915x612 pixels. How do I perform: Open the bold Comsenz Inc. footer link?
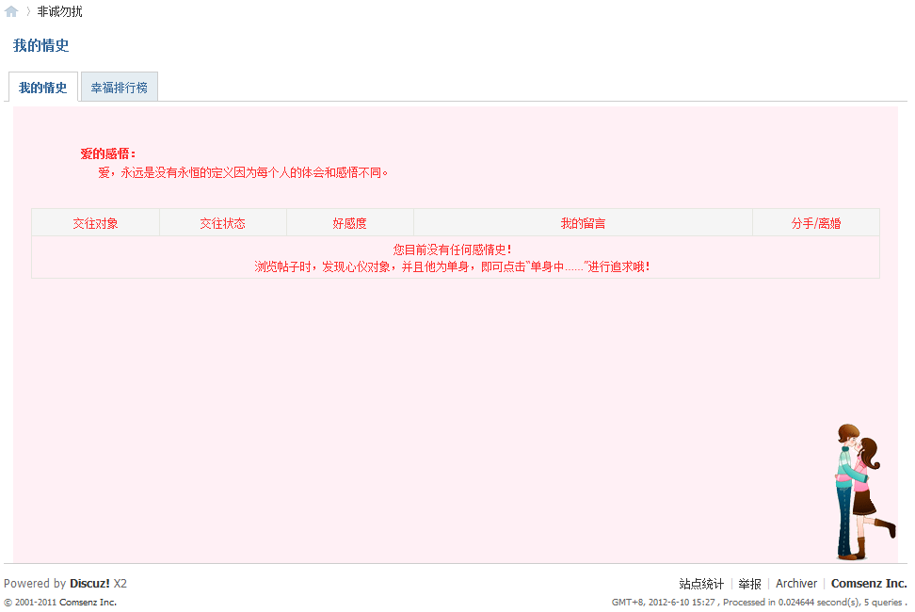coord(869,584)
